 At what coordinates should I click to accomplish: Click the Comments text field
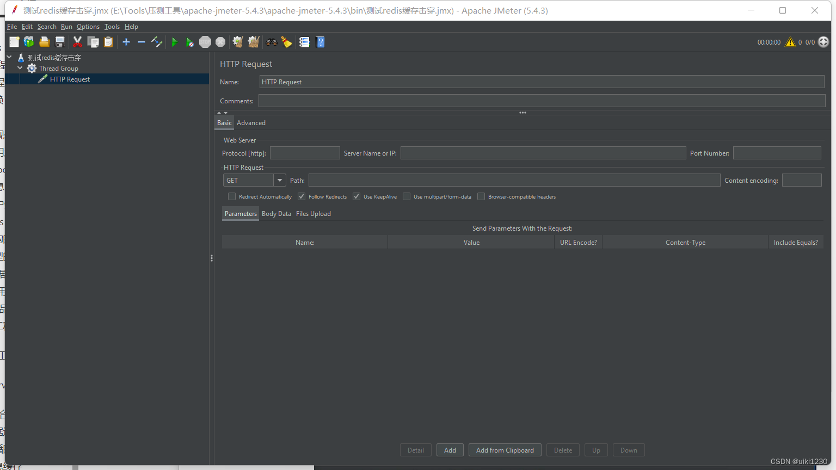(542, 101)
